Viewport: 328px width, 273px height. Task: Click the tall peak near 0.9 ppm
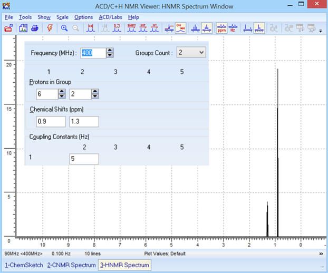(277, 153)
